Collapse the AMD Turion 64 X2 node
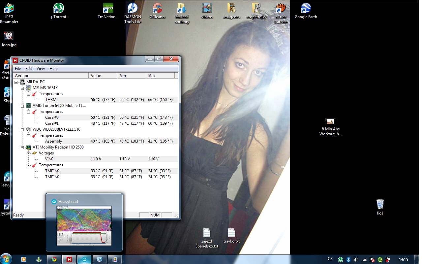Screen dimensions: 422x264 click(x=22, y=106)
